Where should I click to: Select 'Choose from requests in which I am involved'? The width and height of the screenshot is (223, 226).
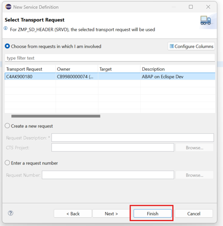coord(7,46)
